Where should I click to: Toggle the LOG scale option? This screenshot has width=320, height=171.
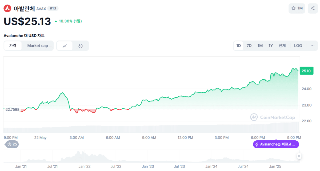pos(298,46)
